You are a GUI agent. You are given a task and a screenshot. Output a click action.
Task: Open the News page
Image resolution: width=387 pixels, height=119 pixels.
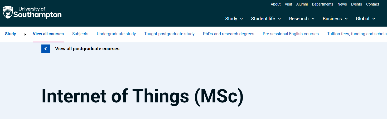[342, 4]
